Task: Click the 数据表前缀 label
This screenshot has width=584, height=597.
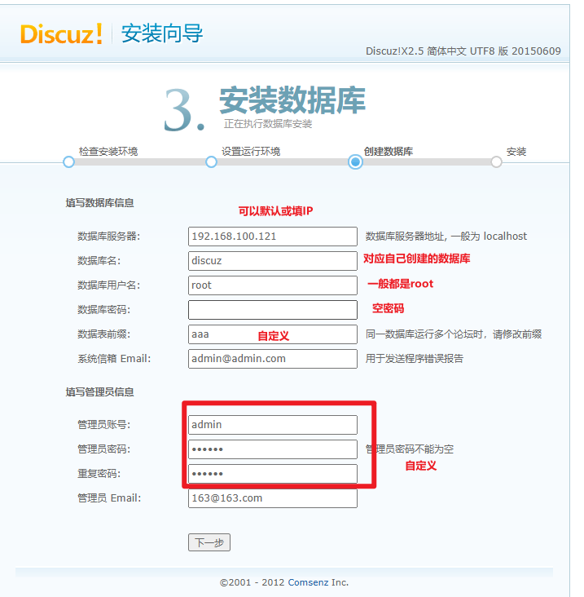Action: coord(103,334)
